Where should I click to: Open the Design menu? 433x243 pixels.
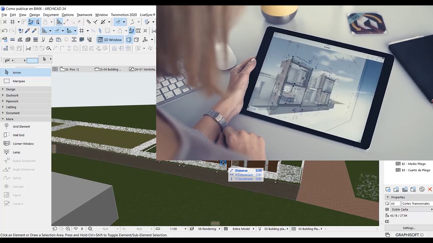[35, 15]
